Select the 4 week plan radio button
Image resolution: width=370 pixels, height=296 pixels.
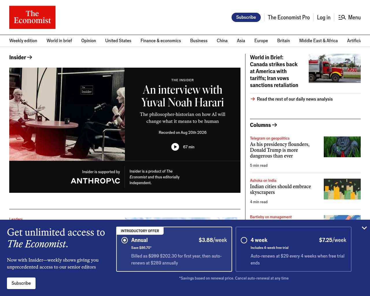244,240
